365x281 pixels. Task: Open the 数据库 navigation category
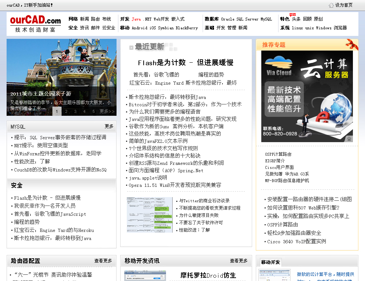[211, 19]
